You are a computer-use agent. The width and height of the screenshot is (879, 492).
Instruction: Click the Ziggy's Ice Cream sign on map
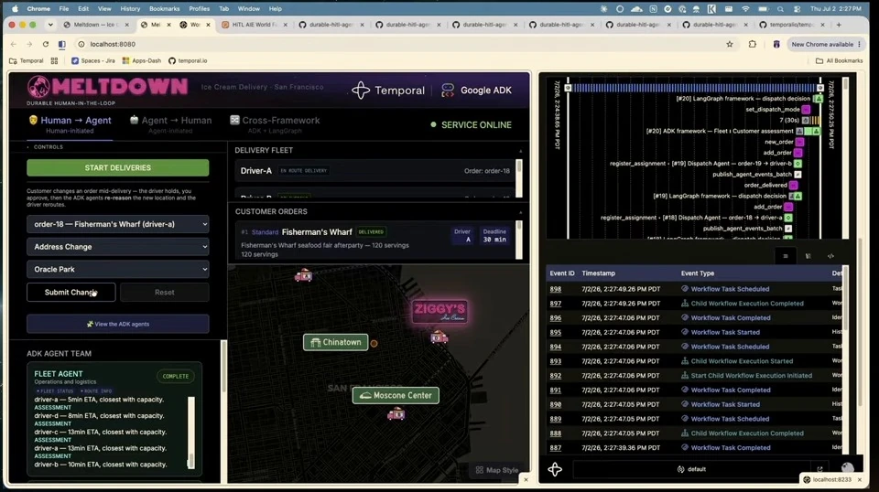(x=440, y=311)
